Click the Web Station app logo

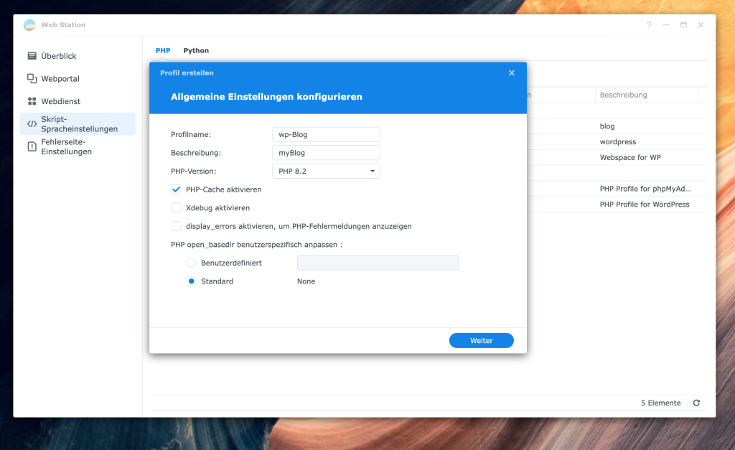point(29,25)
